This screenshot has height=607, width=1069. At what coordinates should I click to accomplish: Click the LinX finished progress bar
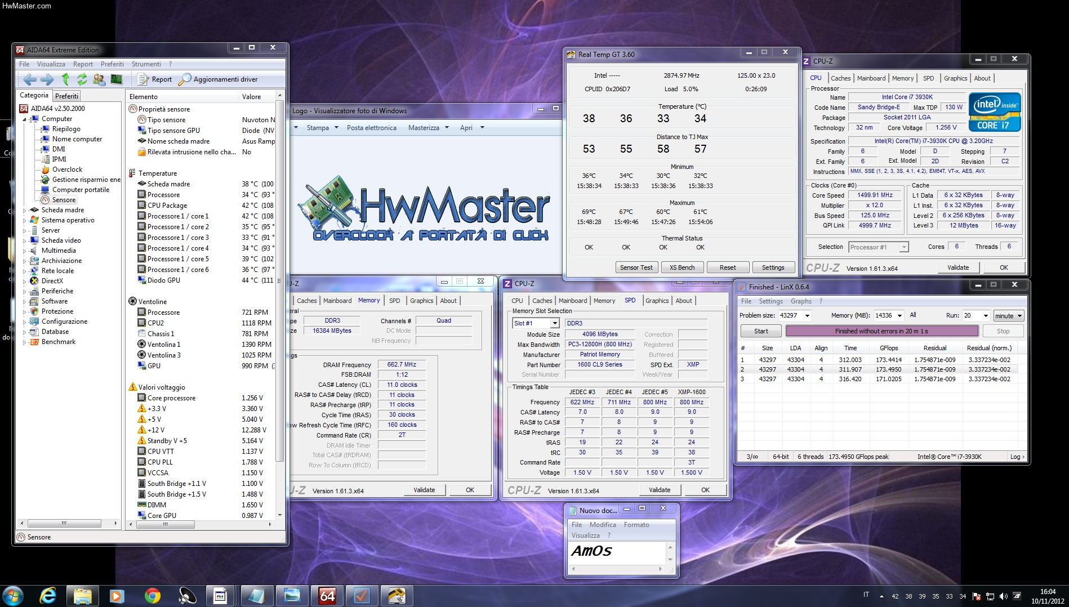click(881, 331)
